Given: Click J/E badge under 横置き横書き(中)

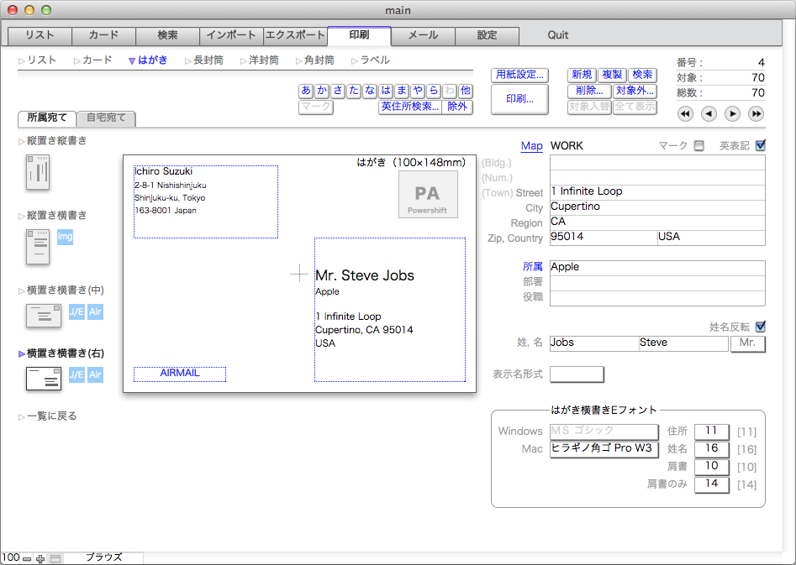Looking at the screenshot, I should (76, 311).
